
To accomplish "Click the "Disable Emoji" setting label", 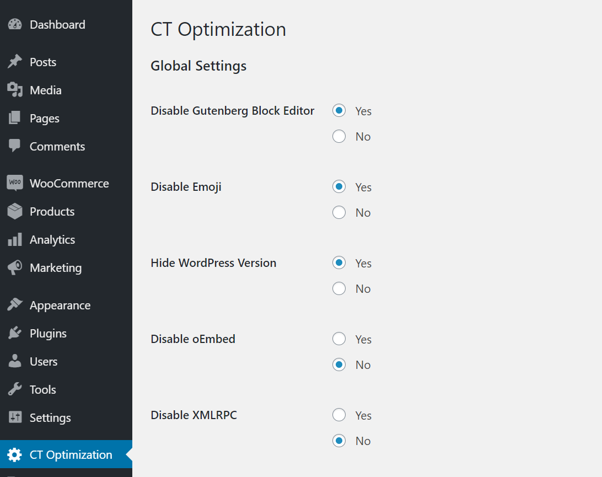I will (x=186, y=187).
